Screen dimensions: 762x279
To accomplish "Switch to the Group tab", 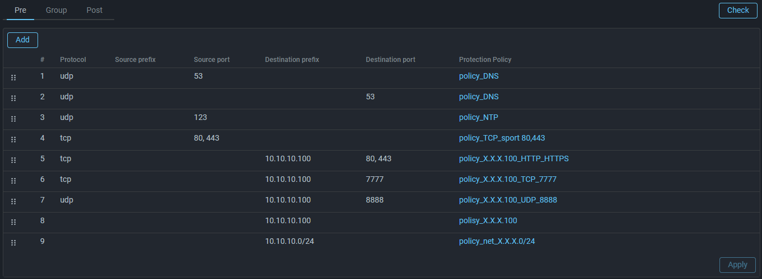I will pos(57,10).
